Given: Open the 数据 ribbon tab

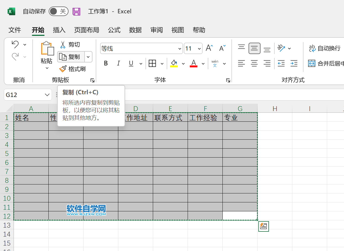Looking at the screenshot, I should coord(135,30).
